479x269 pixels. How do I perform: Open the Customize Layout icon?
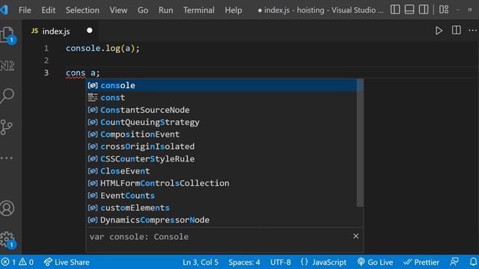tap(444, 10)
